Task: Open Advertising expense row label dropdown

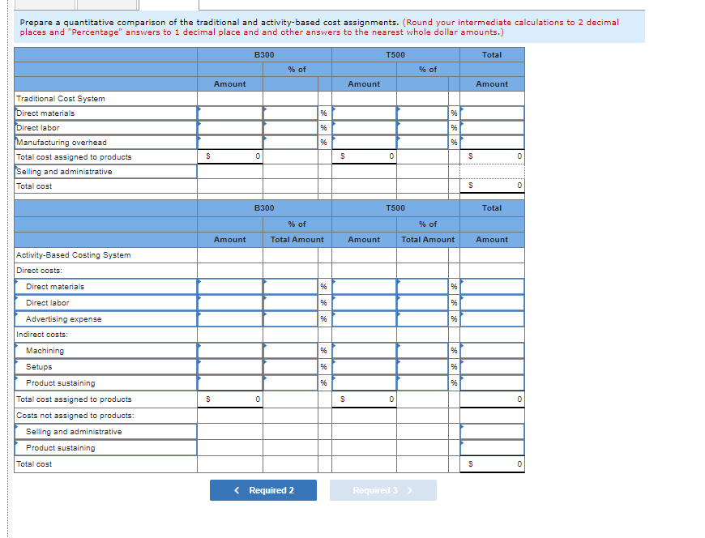Action: pos(105,319)
